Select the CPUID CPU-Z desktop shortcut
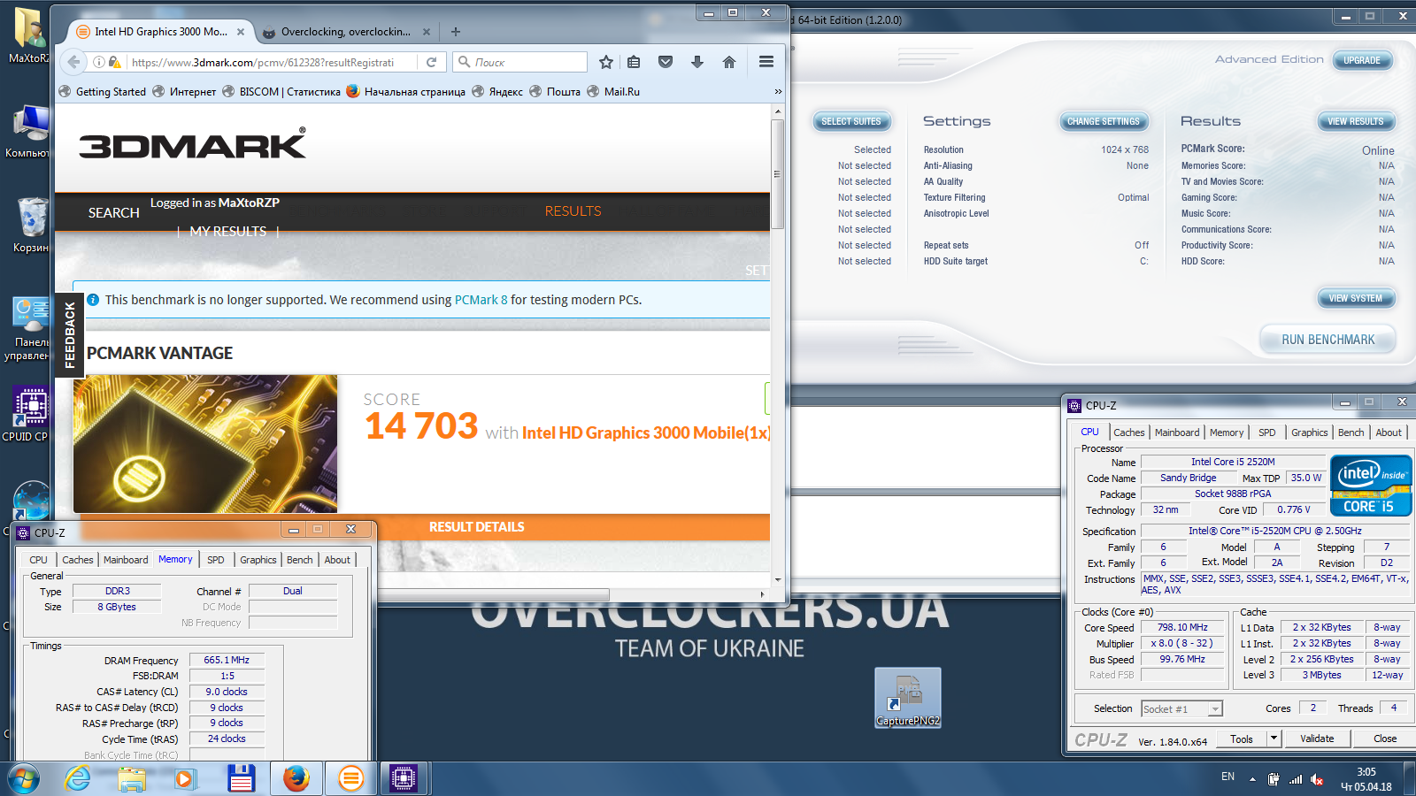Image resolution: width=1416 pixels, height=796 pixels. (x=30, y=415)
